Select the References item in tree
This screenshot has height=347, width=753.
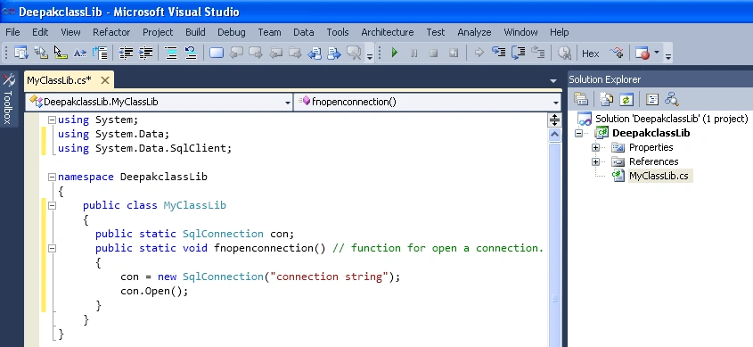[653, 162]
